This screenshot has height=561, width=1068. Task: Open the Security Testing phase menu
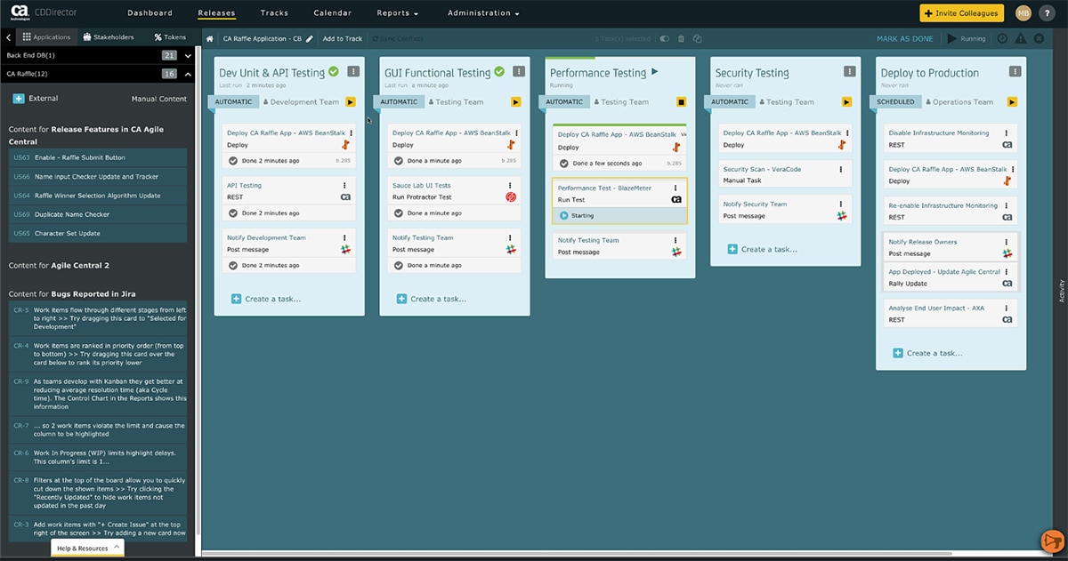(x=849, y=72)
